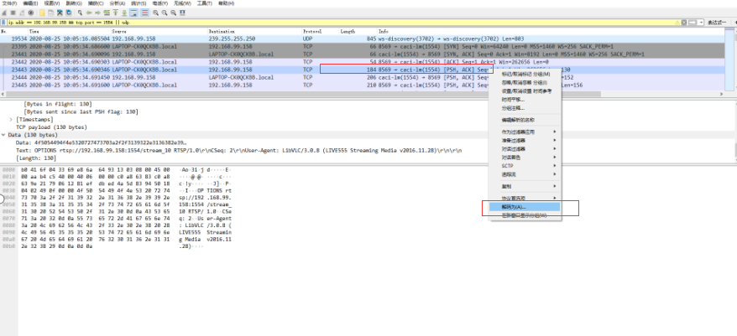Click the start capture shark fin icon
737x336 pixels.
pos(4,13)
